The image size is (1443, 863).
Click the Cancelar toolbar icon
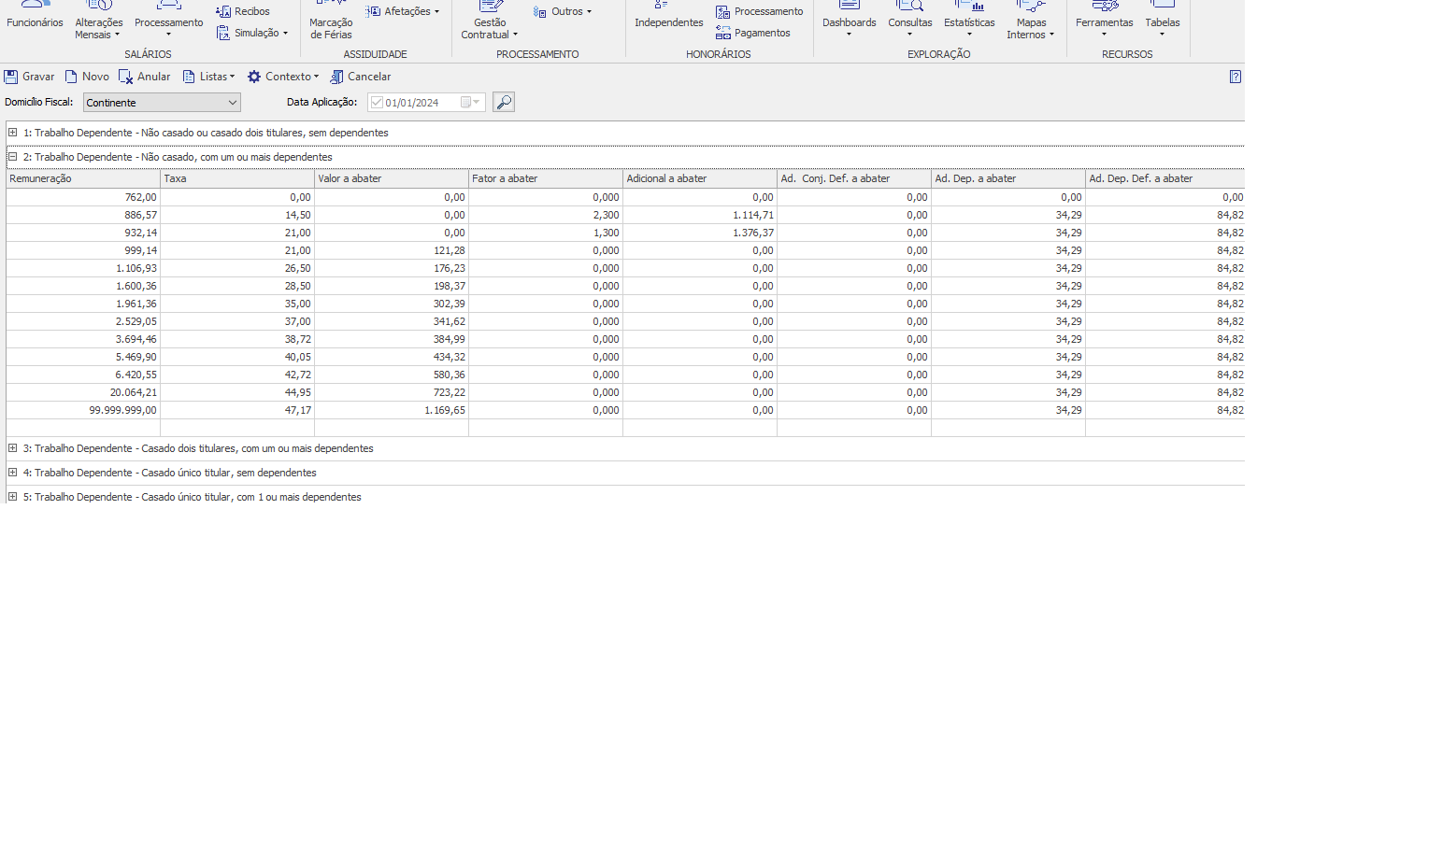point(337,77)
